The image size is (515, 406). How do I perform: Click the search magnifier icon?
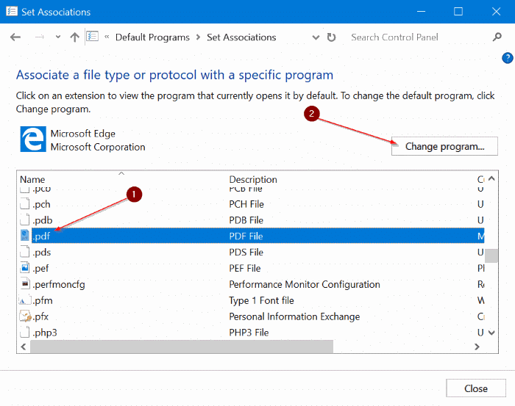pos(497,37)
